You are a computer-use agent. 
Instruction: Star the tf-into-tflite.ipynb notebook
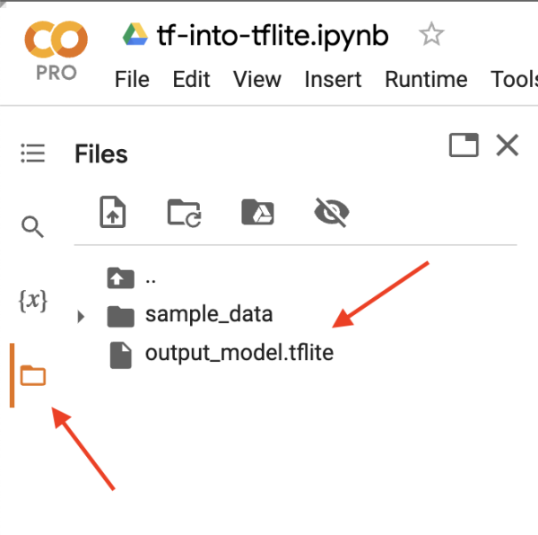coord(431,36)
